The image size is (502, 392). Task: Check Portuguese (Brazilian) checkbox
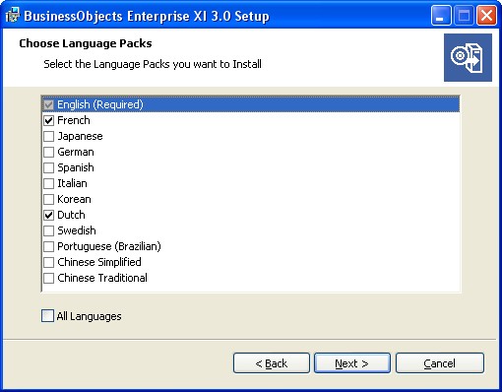pyautogui.click(x=48, y=246)
